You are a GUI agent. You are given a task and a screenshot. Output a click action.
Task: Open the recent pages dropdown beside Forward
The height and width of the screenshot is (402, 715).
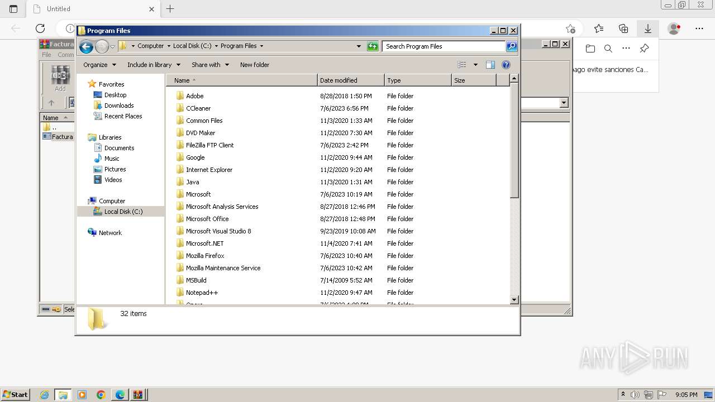tap(112, 46)
